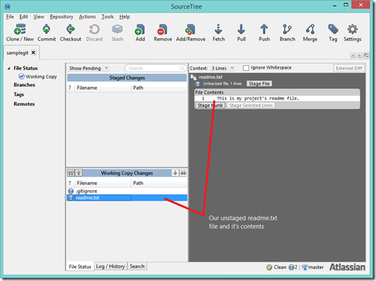
Task: Click the single down-arrow icon in Working Copy Changes header
Action: (175, 173)
